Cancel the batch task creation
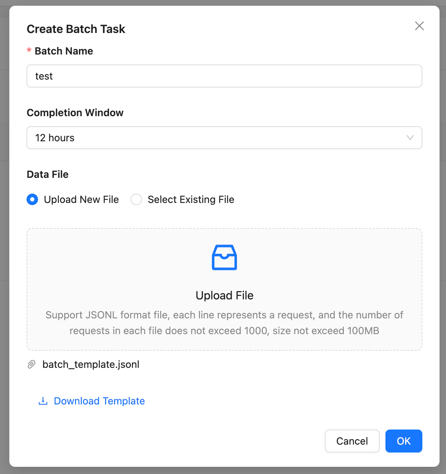 [x=352, y=441]
